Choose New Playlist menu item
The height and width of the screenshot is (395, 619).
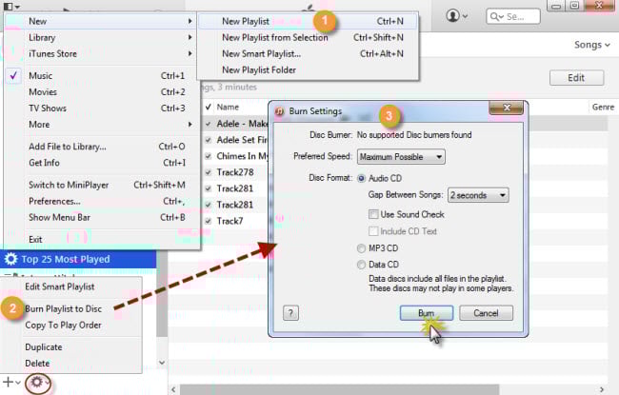tap(308, 21)
